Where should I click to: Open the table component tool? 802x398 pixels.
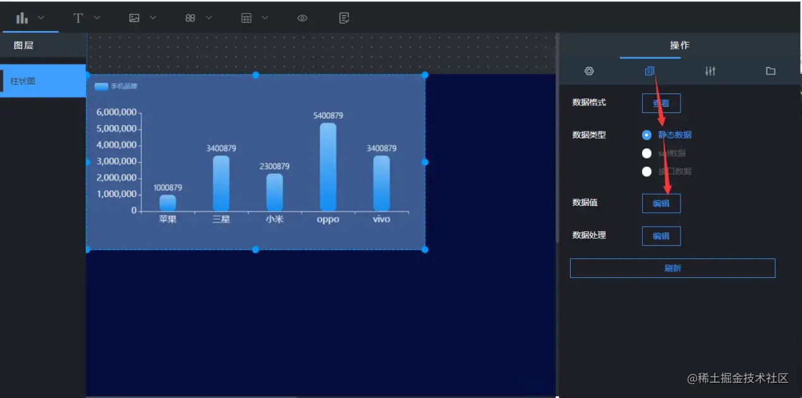click(x=246, y=18)
